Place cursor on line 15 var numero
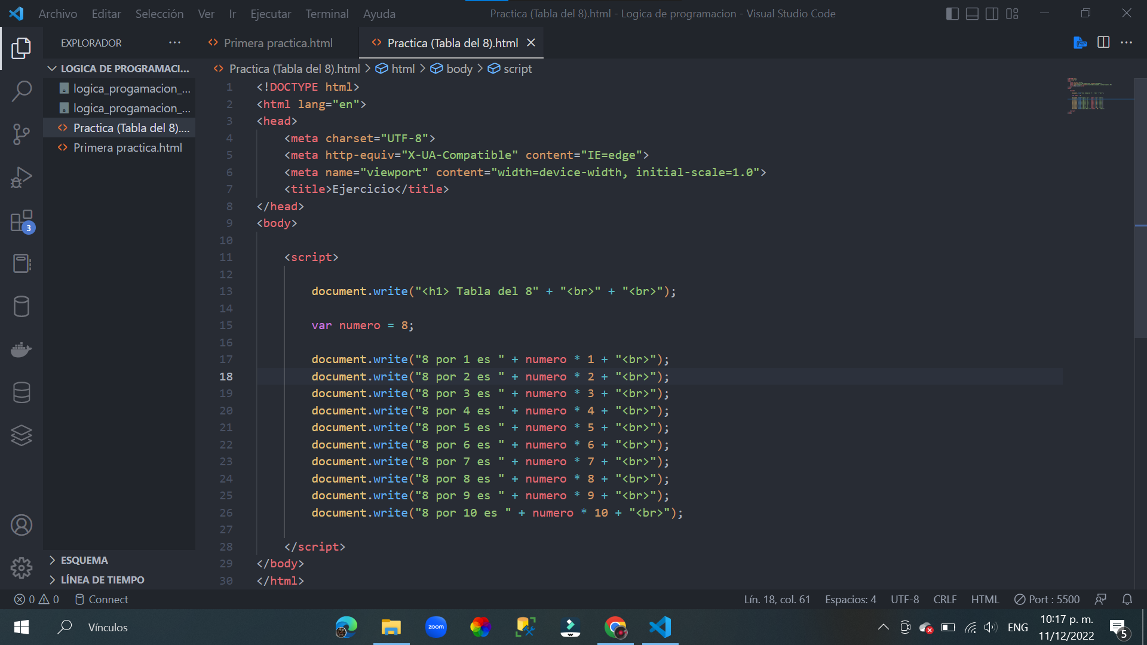The height and width of the screenshot is (645, 1147). click(363, 325)
